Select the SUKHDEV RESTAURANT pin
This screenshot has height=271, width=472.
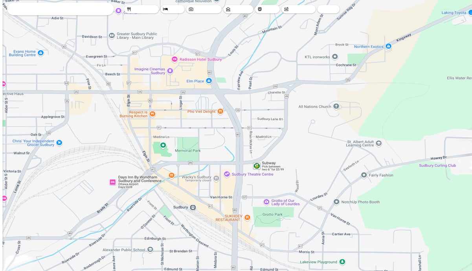pos(247,218)
